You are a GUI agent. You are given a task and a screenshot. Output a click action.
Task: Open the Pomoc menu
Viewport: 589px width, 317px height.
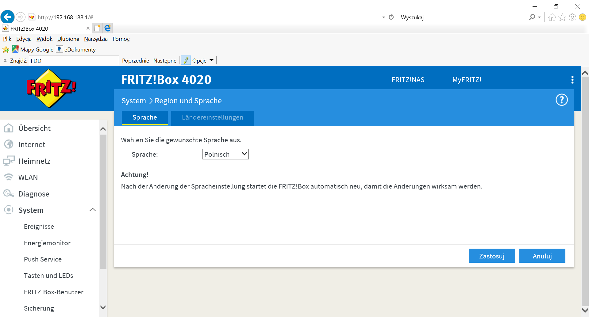[x=121, y=39]
